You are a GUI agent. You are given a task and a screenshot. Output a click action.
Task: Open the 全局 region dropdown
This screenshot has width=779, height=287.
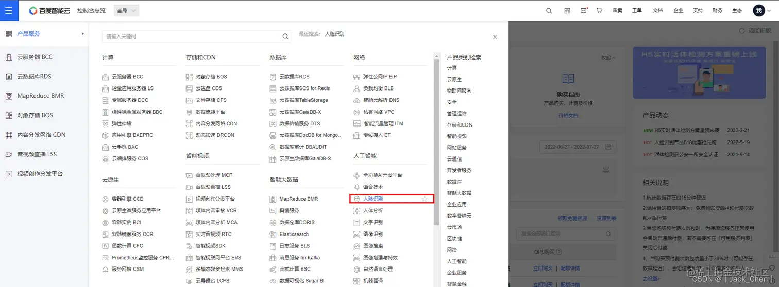tap(126, 10)
